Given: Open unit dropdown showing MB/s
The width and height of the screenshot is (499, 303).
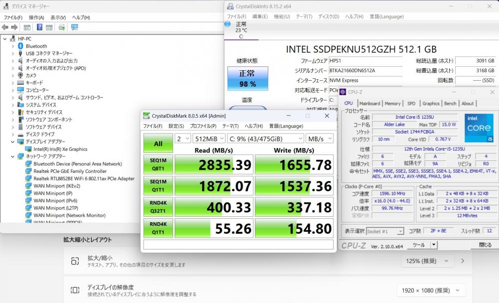Looking at the screenshot, I should (x=320, y=139).
